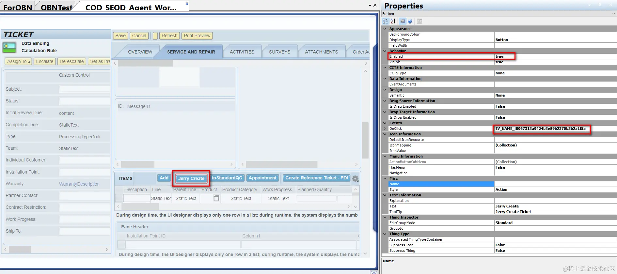Click the small button beside Cancel

155,36
